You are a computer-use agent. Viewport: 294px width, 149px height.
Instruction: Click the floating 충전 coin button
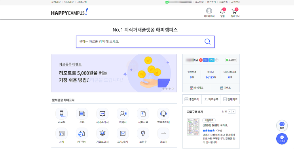[x=282, y=126]
